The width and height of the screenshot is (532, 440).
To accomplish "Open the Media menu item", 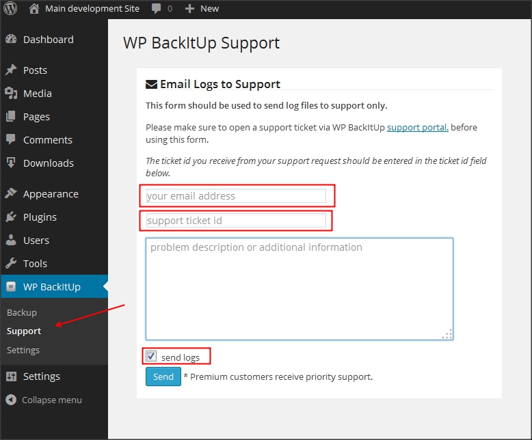I will tap(38, 94).
